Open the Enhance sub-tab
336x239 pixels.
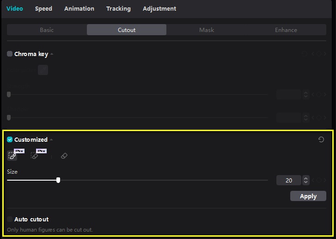coord(286,30)
